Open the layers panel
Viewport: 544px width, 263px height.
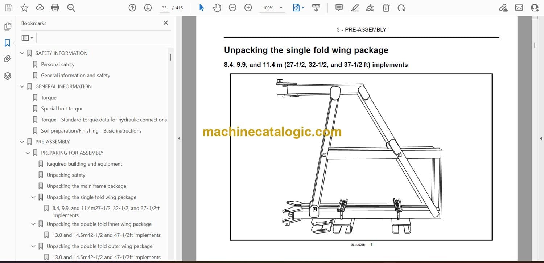pyautogui.click(x=7, y=76)
